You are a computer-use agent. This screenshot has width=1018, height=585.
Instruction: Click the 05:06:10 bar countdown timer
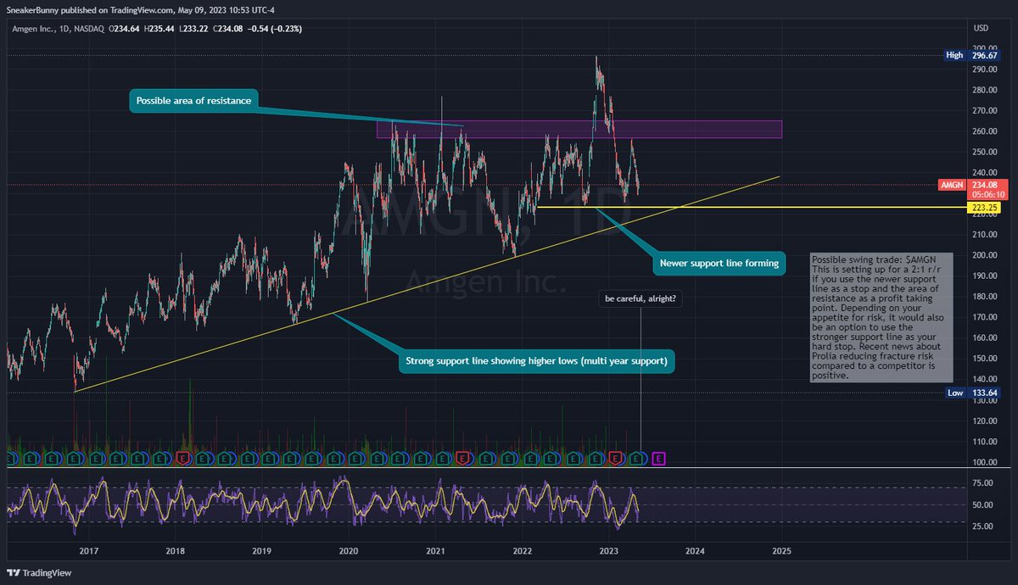pyautogui.click(x=987, y=194)
